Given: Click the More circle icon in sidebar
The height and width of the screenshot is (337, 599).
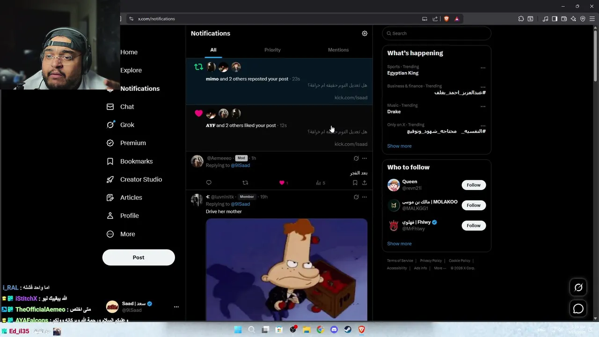Looking at the screenshot, I should point(110,234).
